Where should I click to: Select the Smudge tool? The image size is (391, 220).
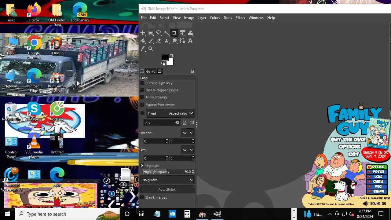174,41
